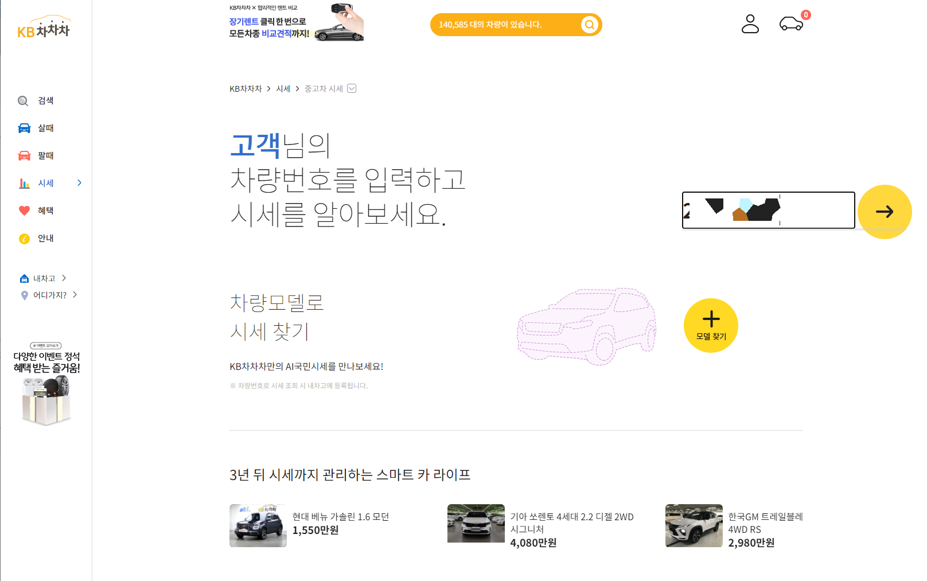Expand the 시세 submenu chevron
The width and height of the screenshot is (927, 581).
(79, 183)
